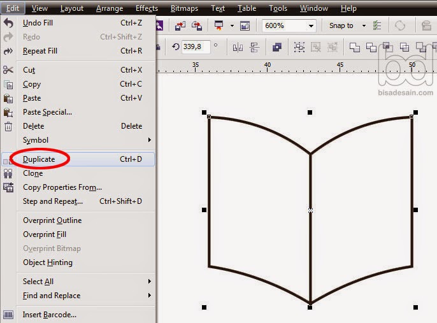Image resolution: width=437 pixels, height=323 pixels.
Task: Open the Arrange menu
Action: point(110,8)
